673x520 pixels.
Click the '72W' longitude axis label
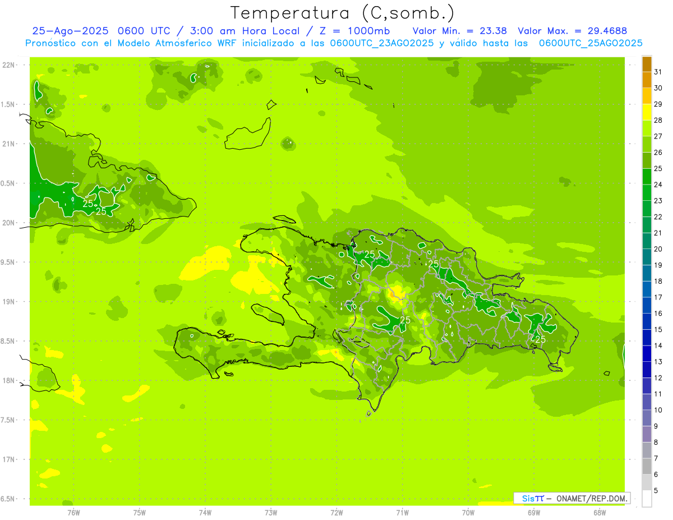coord(336,512)
